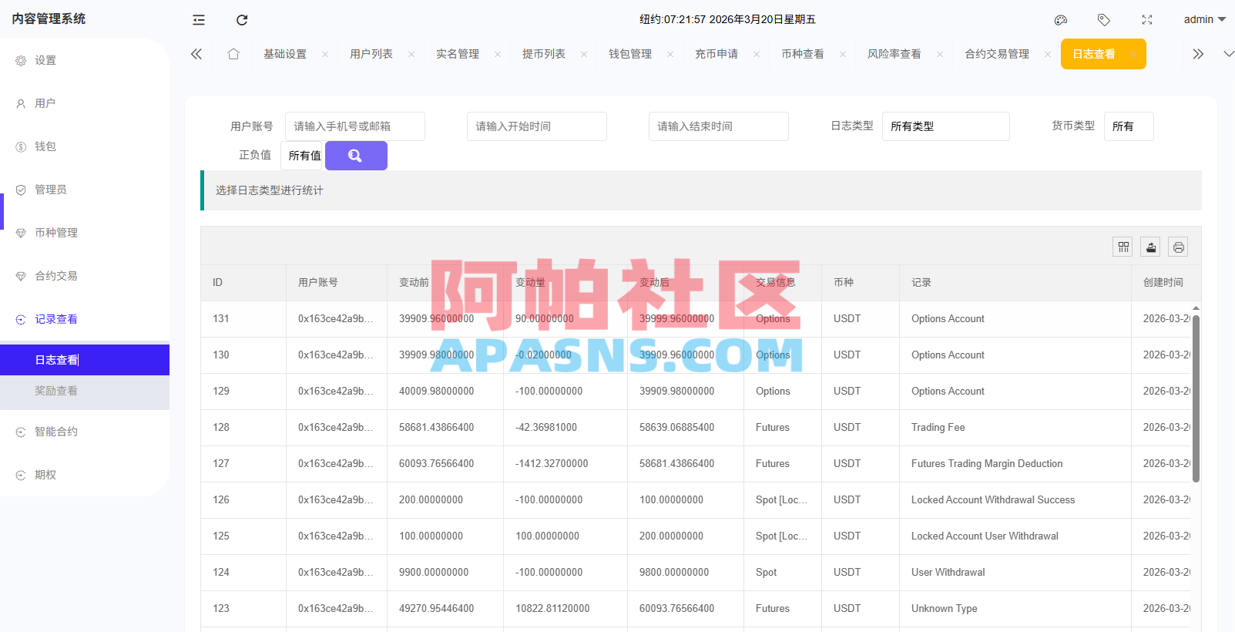Expand the 合约交易 sidebar menu

[85, 276]
